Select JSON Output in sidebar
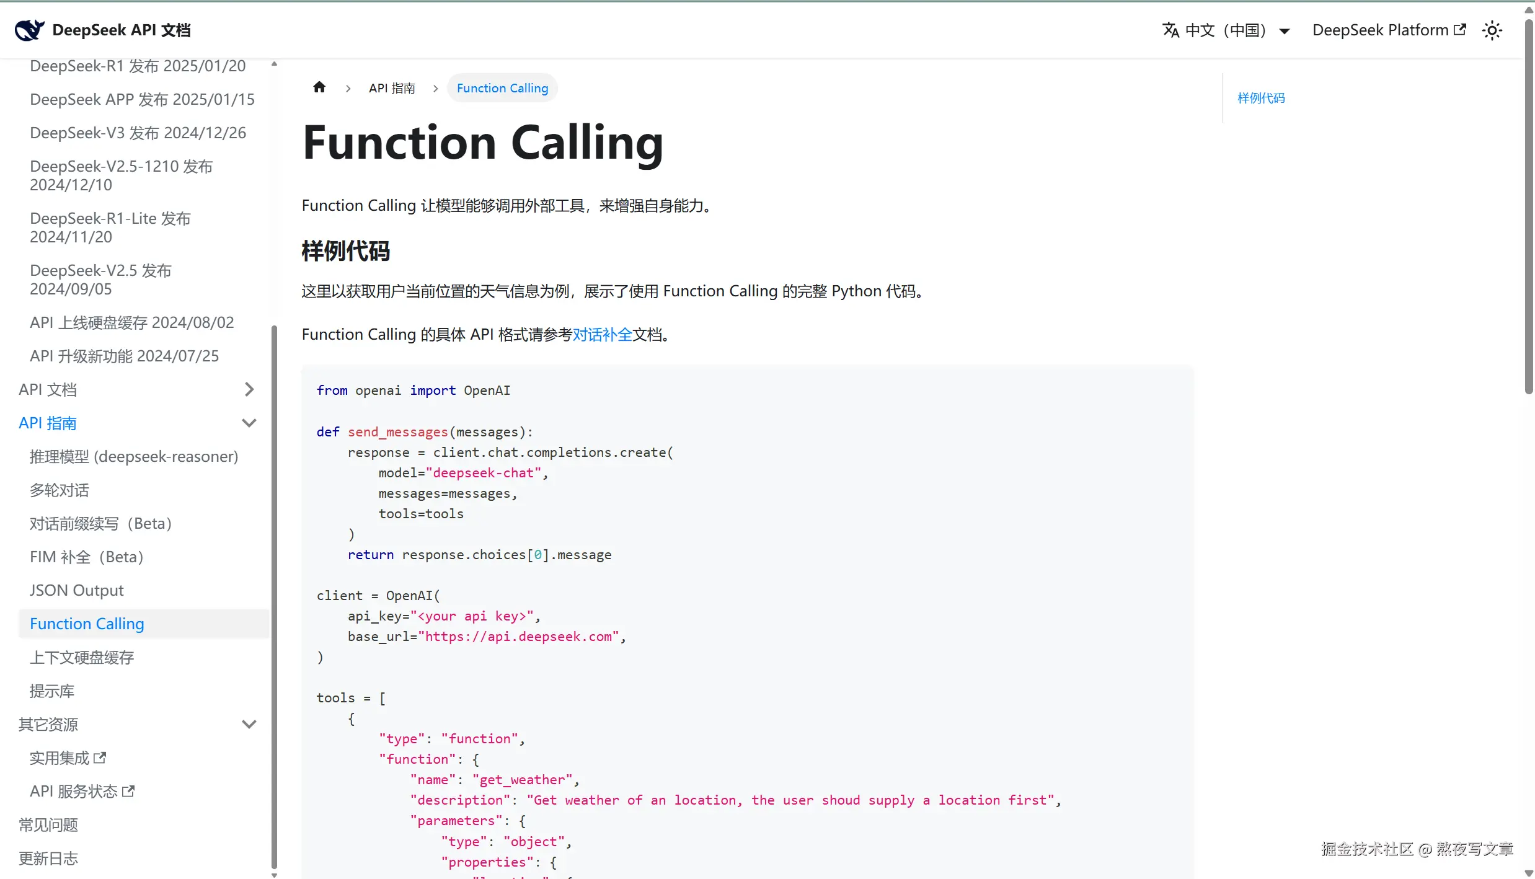The image size is (1535, 879). coord(76,590)
